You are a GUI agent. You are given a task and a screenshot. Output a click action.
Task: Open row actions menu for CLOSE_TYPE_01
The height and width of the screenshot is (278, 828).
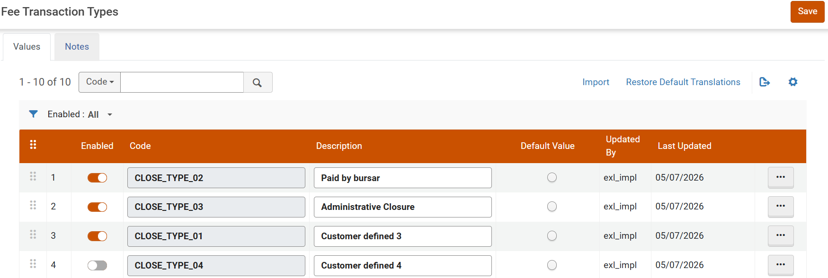click(x=781, y=236)
